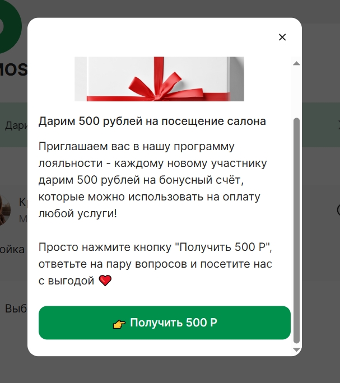Dismiss the green banner via its edge X
The height and width of the screenshot is (383, 340).
pos(338,125)
